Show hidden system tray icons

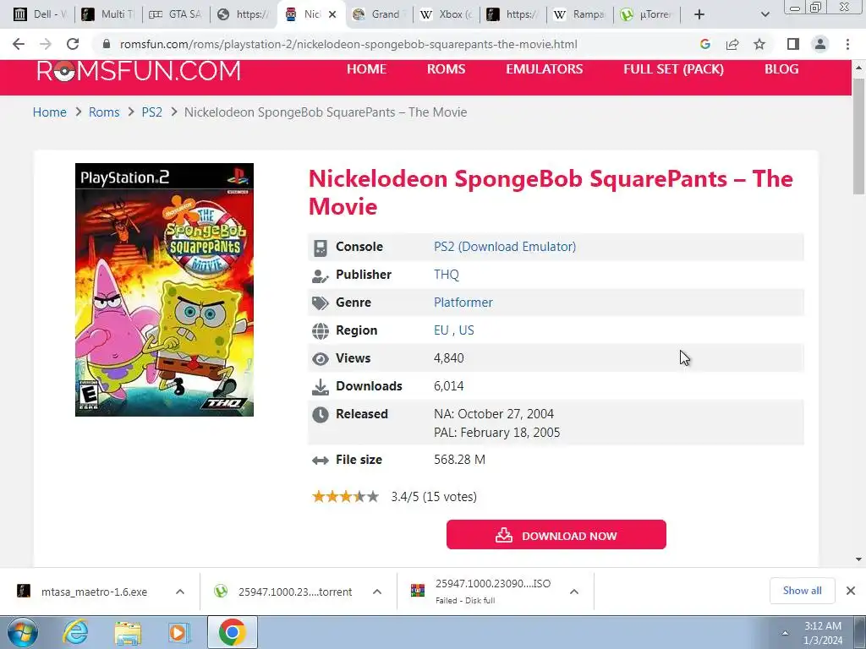785,632
